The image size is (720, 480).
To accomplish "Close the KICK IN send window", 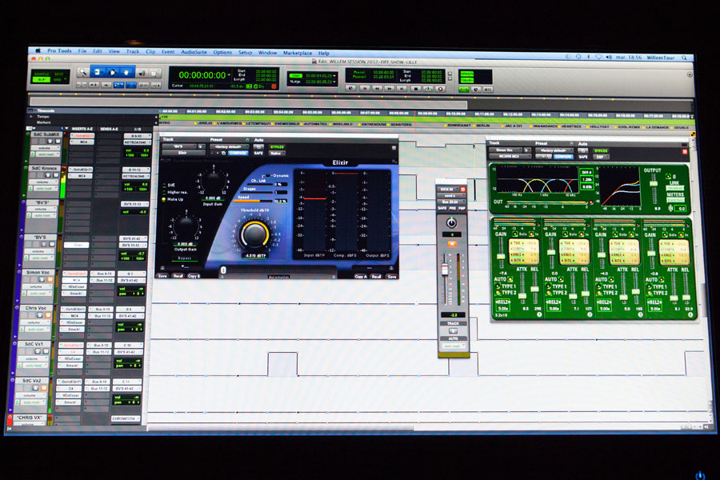I will (463, 190).
